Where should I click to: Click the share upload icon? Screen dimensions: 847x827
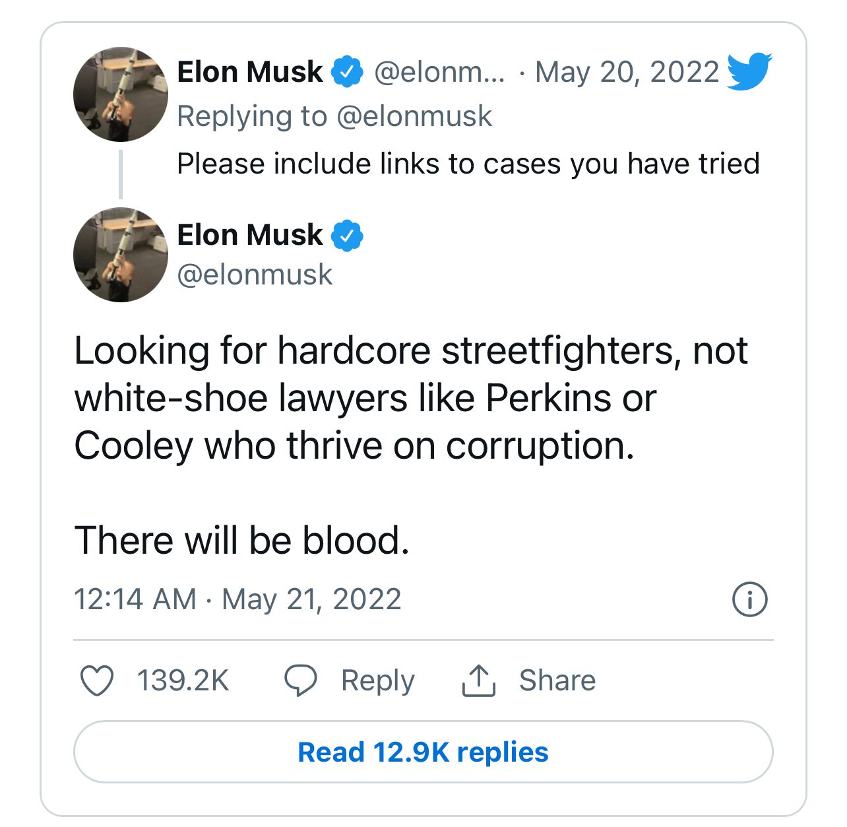478,680
